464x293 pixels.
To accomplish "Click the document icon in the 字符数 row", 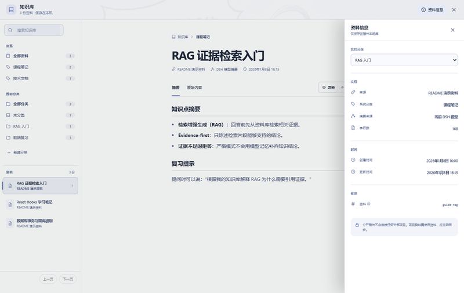I will click(353, 128).
